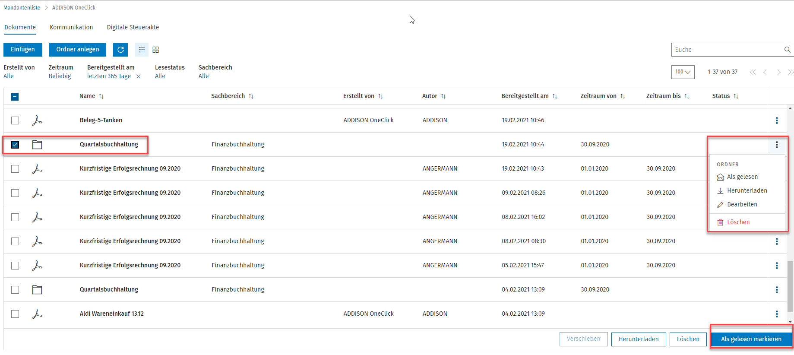Screen dimensions: 794x355
Task: Open Lesestatus filter 'Alle'
Action: [x=160, y=76]
